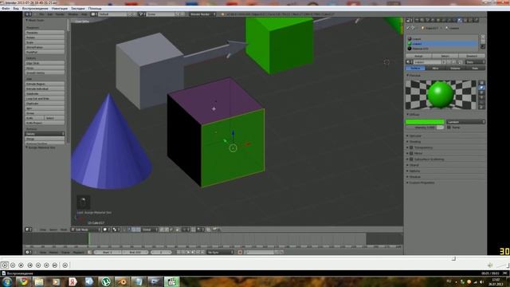The width and height of the screenshot is (510, 287).
Task: Click the media player seek bar handle
Action: tap(453, 258)
